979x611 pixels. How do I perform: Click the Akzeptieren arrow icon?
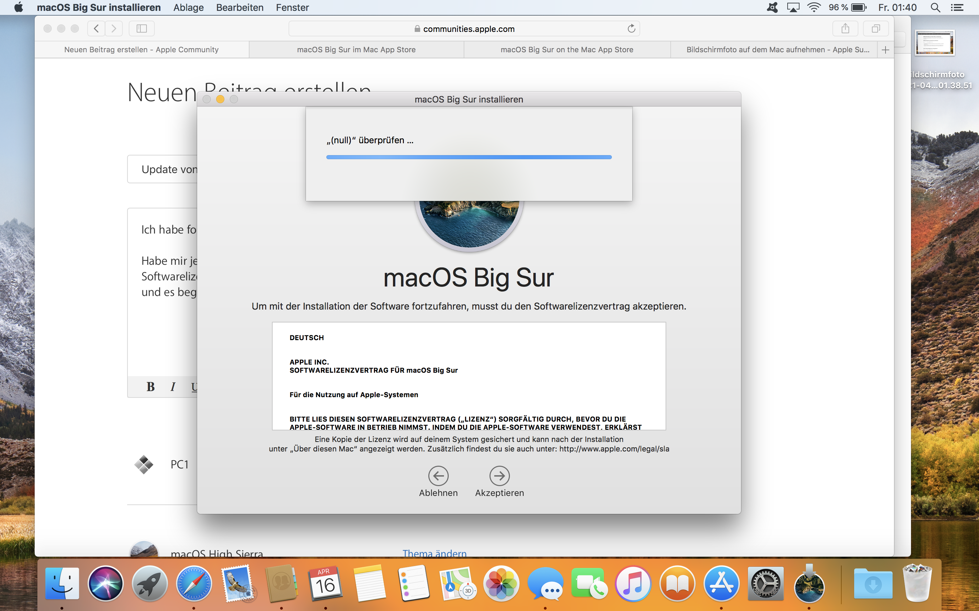tap(499, 476)
